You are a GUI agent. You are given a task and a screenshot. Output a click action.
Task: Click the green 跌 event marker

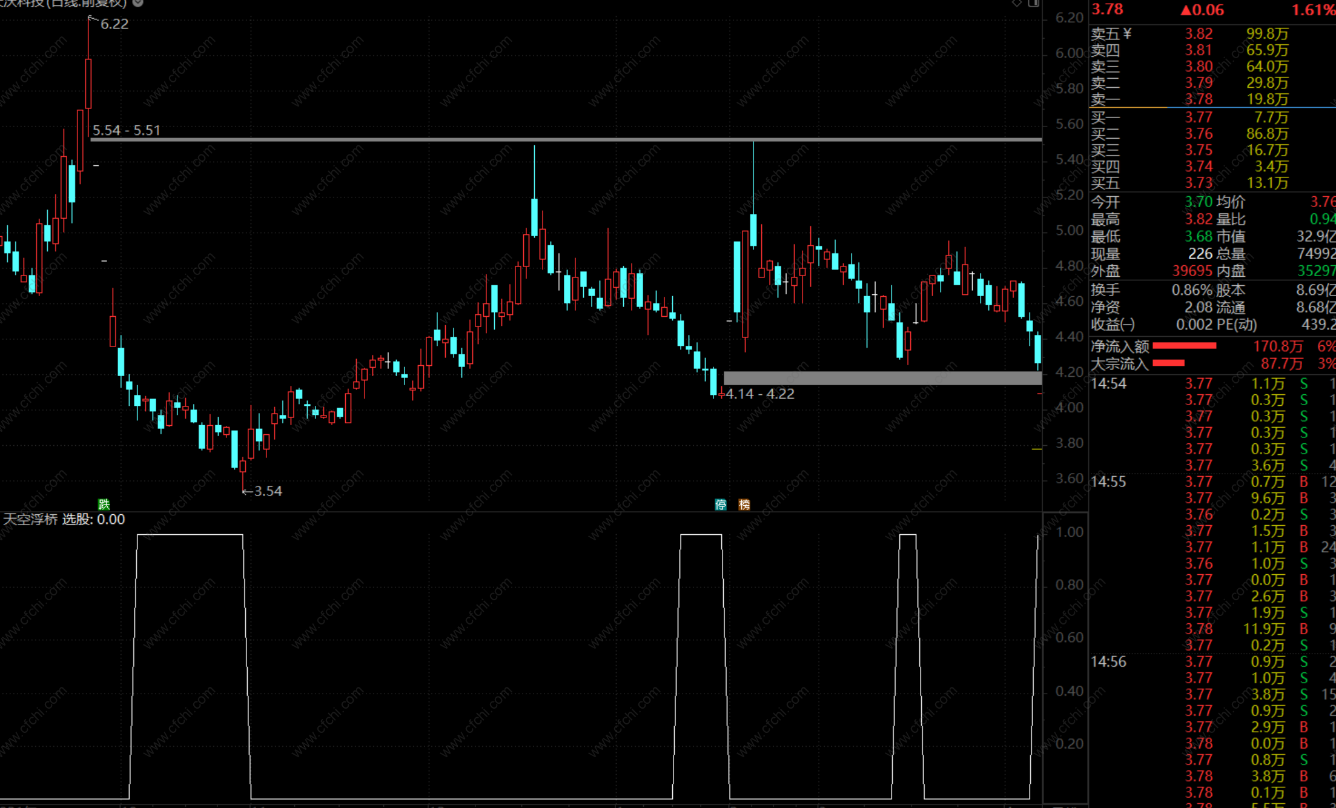[104, 504]
